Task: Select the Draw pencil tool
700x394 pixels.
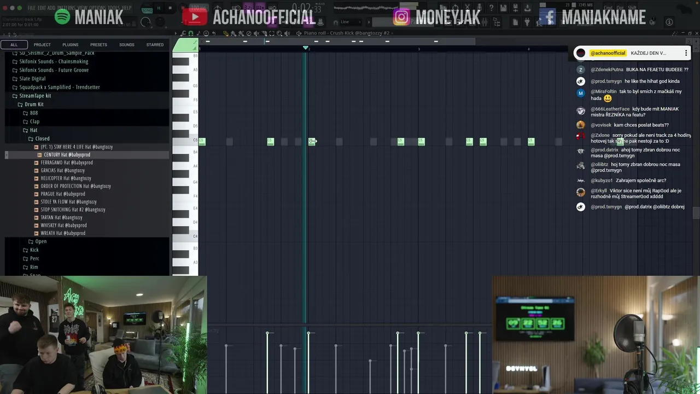Action: click(x=226, y=33)
